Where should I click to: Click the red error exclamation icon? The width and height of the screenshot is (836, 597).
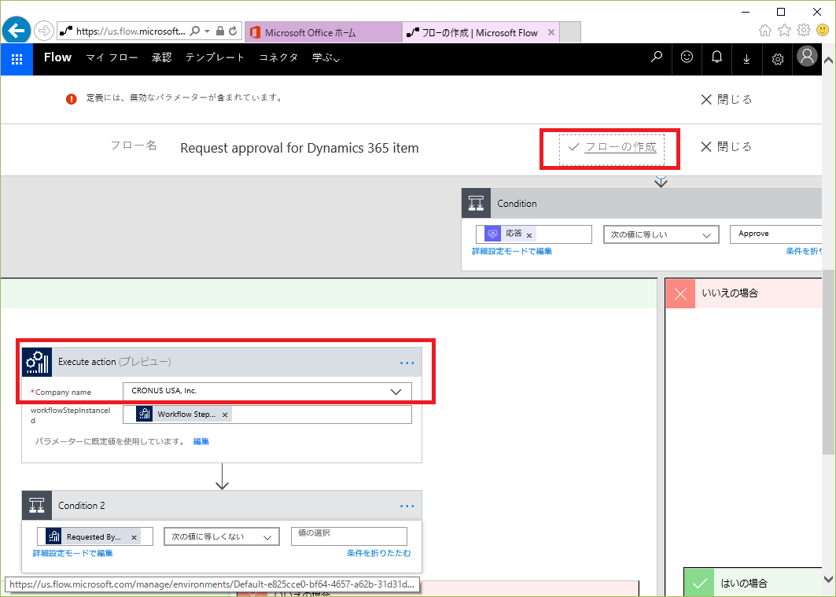coord(72,99)
